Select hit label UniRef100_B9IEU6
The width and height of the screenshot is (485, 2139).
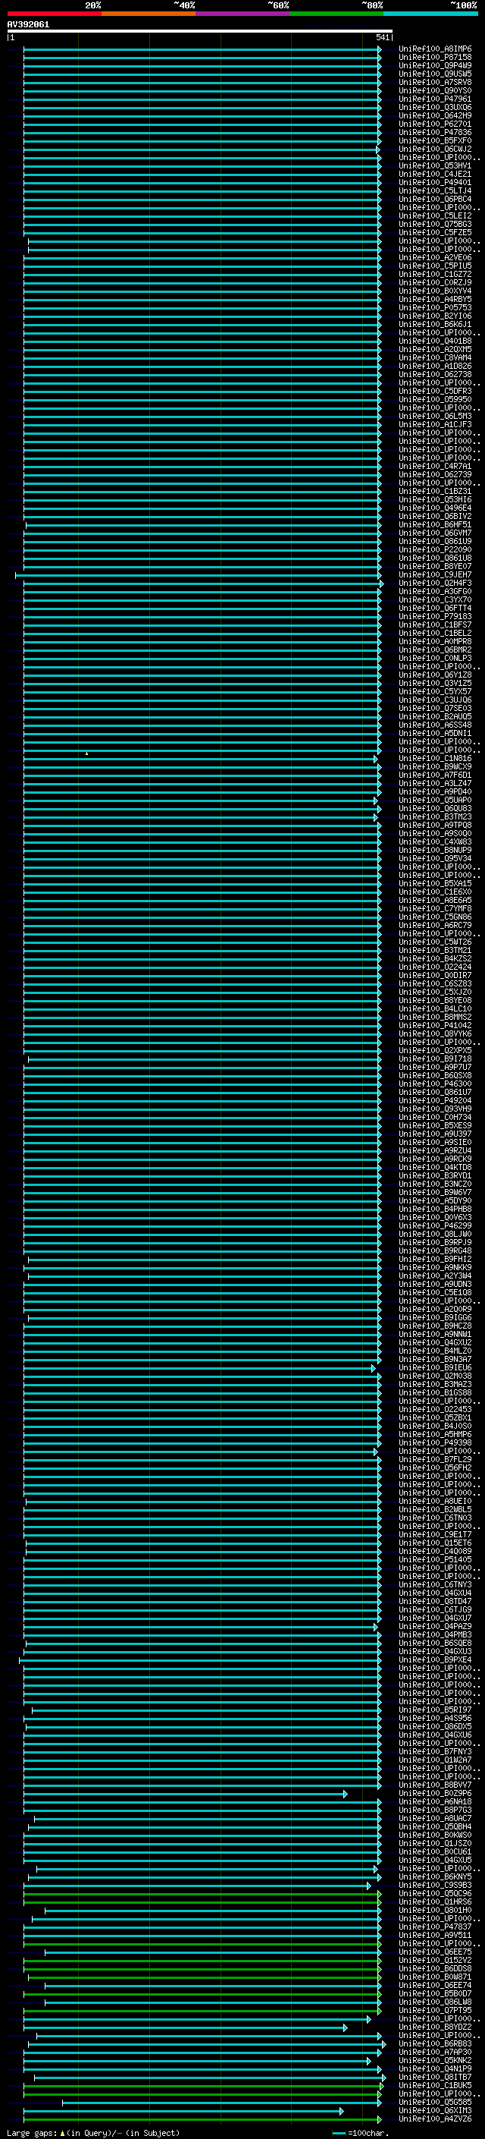click(x=435, y=1368)
